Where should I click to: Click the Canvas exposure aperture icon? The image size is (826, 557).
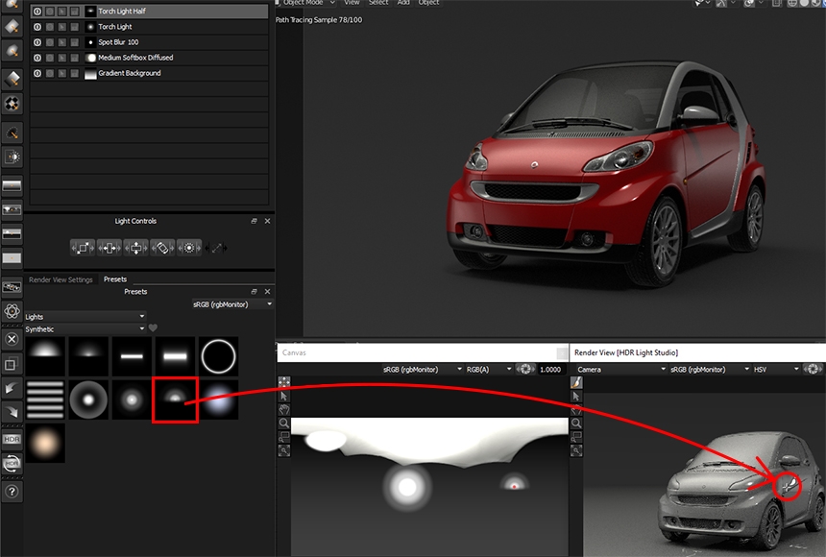coord(525,370)
